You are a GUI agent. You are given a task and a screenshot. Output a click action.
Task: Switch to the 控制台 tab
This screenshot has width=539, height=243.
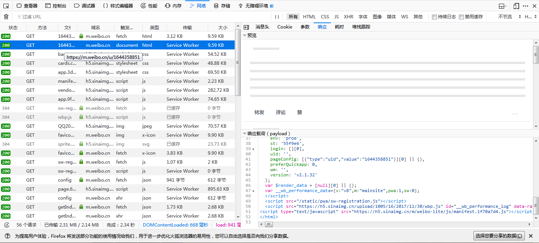[55, 6]
